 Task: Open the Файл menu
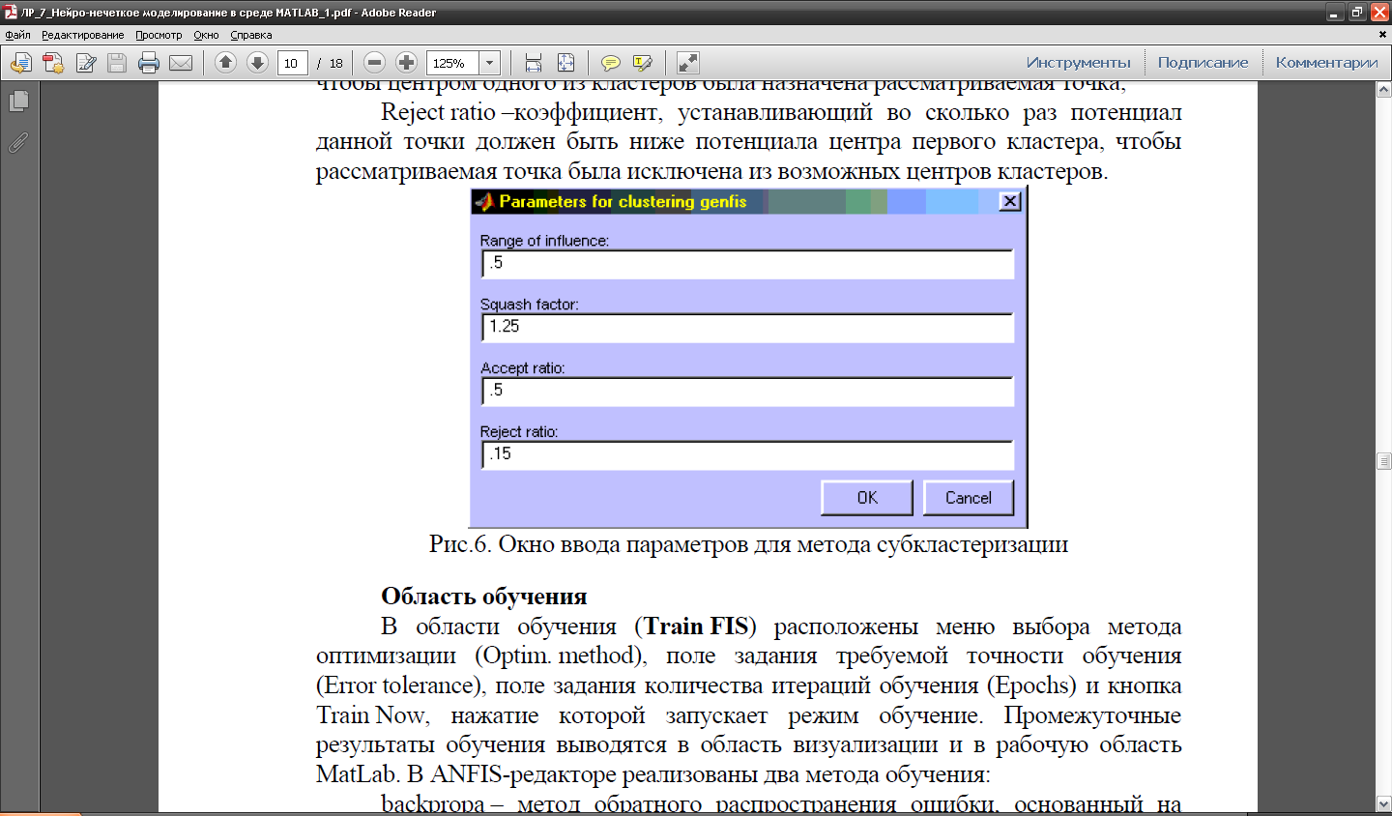pyautogui.click(x=17, y=35)
